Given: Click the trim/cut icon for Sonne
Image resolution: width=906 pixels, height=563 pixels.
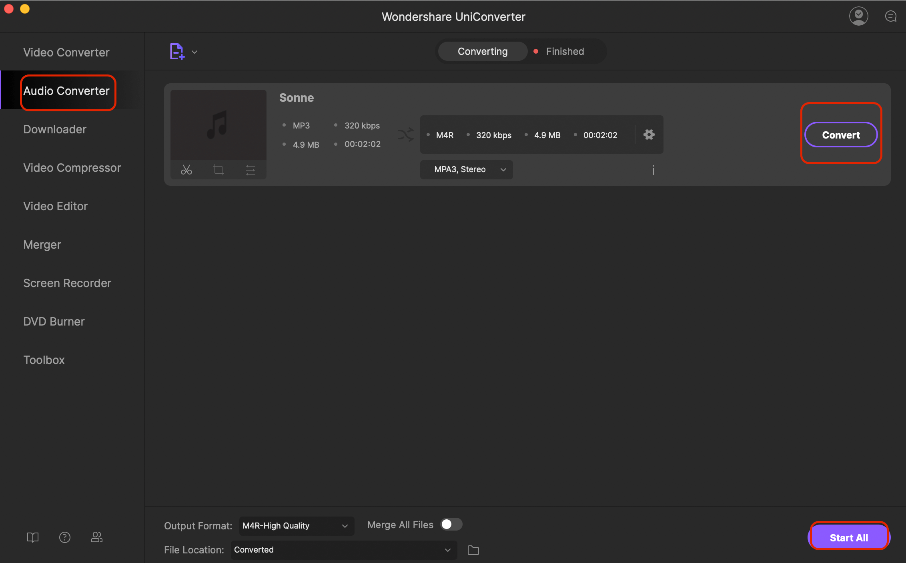Looking at the screenshot, I should point(186,170).
